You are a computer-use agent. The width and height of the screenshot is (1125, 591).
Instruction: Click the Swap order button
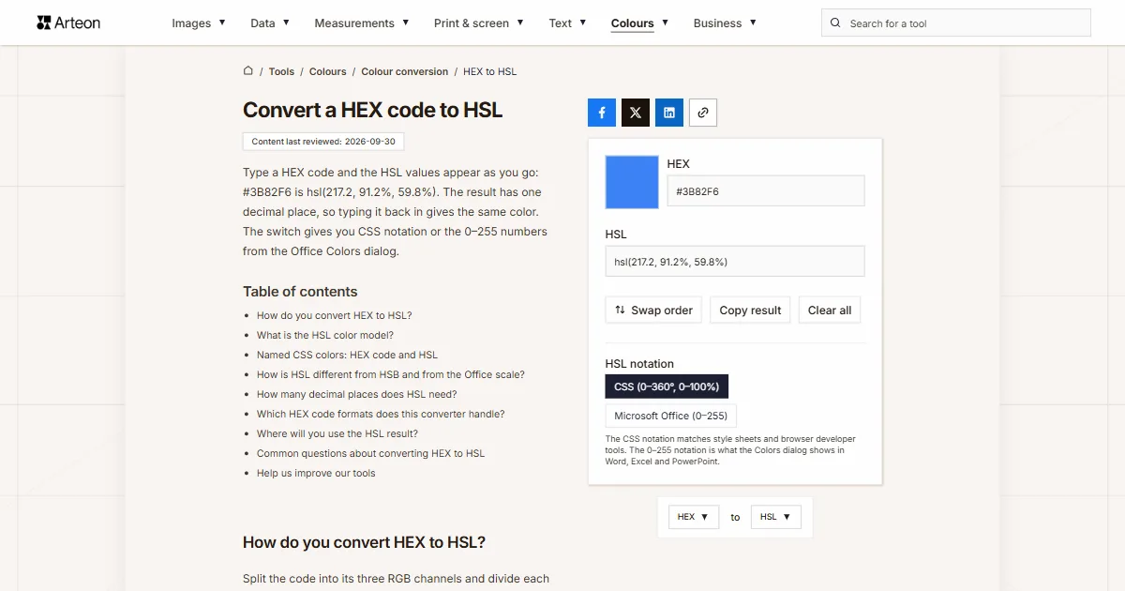click(653, 311)
